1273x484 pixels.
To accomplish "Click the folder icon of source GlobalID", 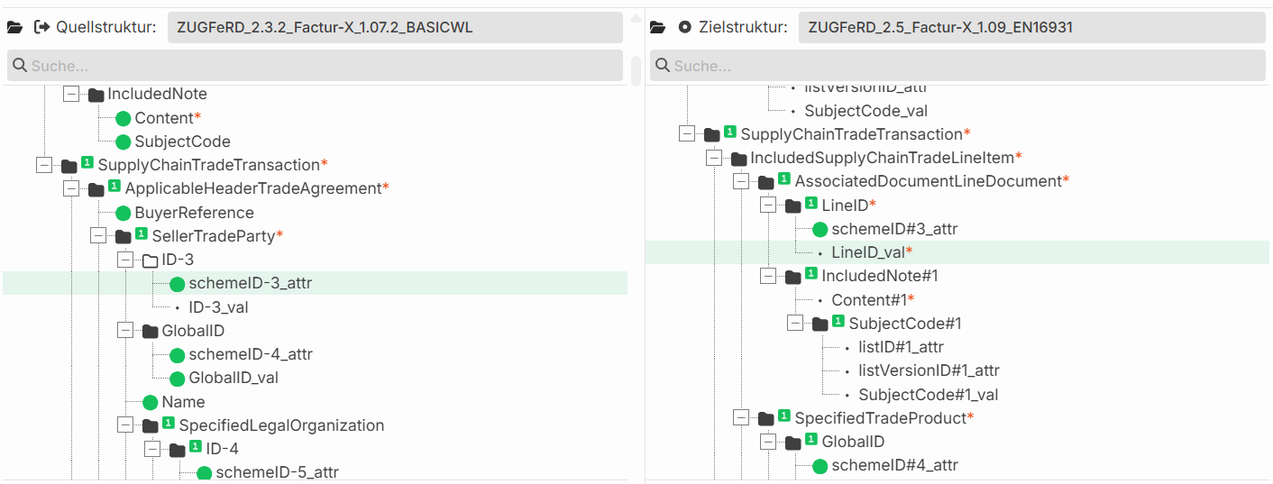I will click(151, 332).
